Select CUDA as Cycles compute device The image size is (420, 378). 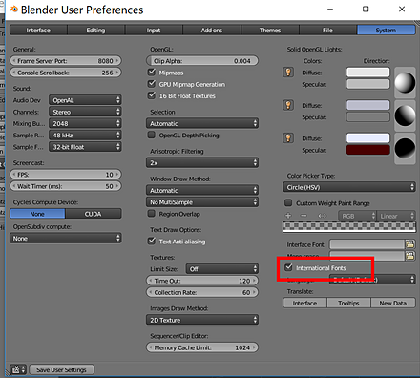(x=94, y=214)
